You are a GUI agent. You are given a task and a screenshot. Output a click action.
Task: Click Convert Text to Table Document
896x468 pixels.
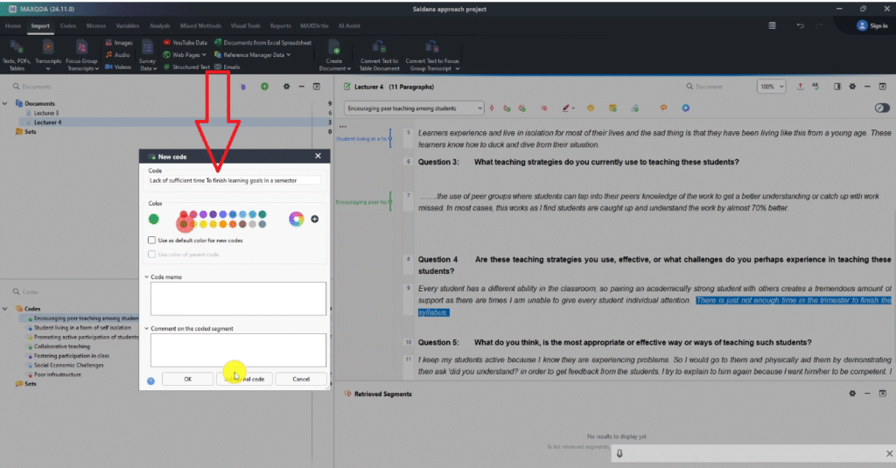(379, 55)
